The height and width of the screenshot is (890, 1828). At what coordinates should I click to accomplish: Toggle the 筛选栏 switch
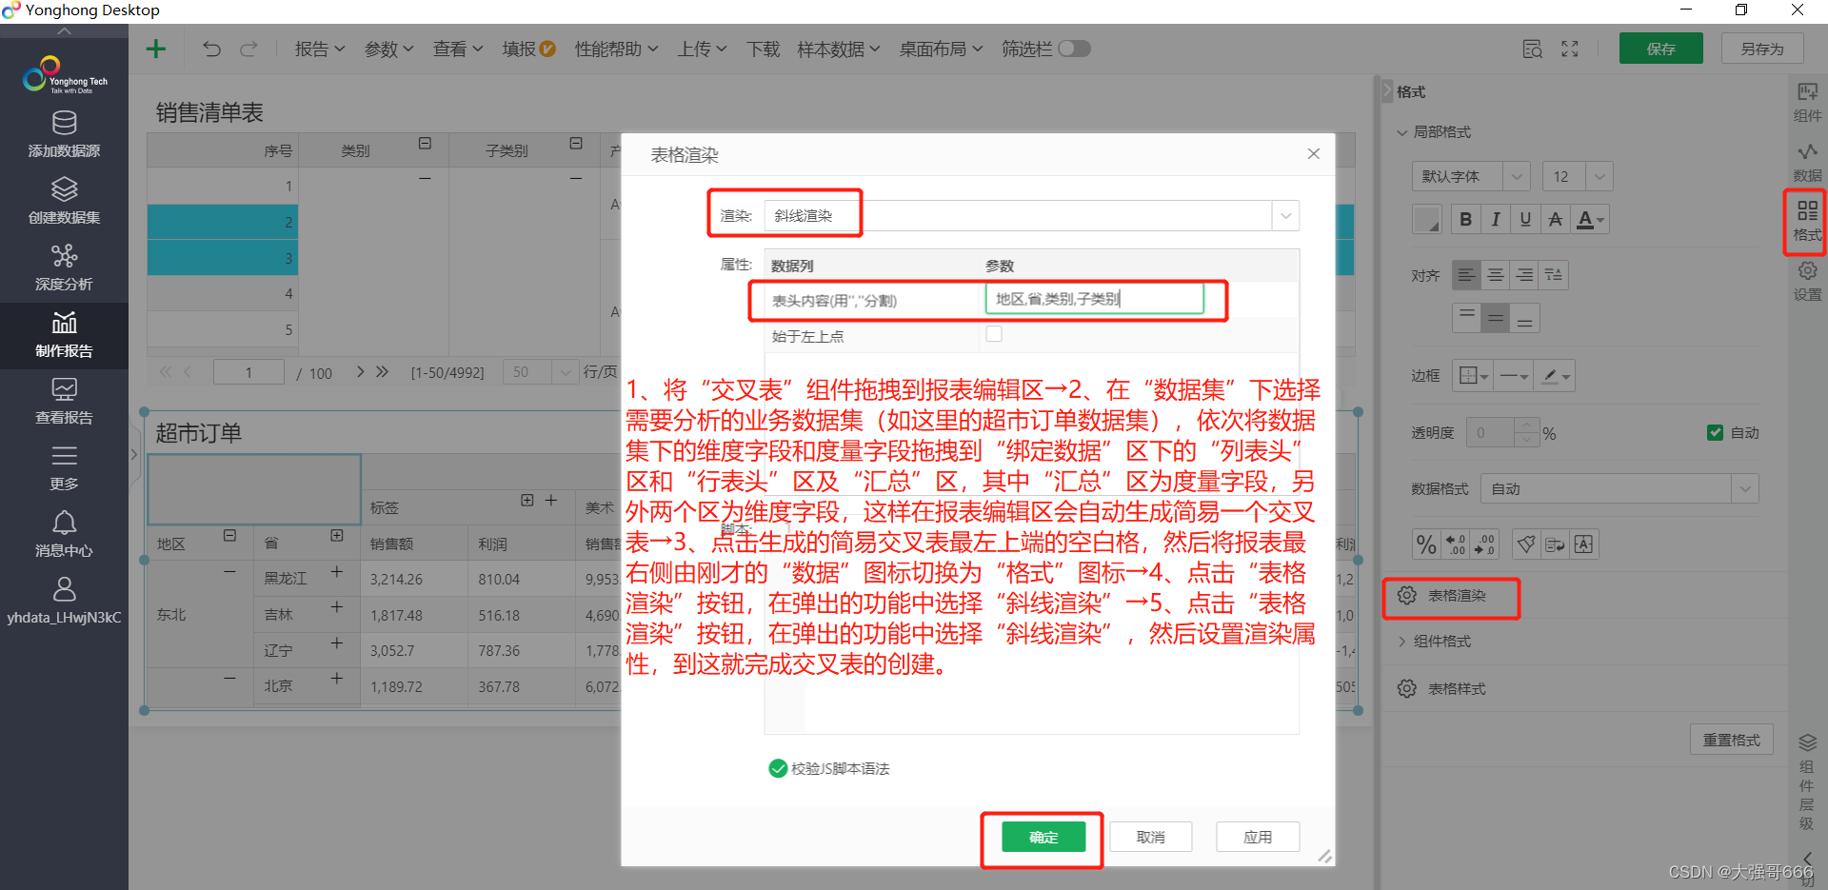tap(1074, 49)
